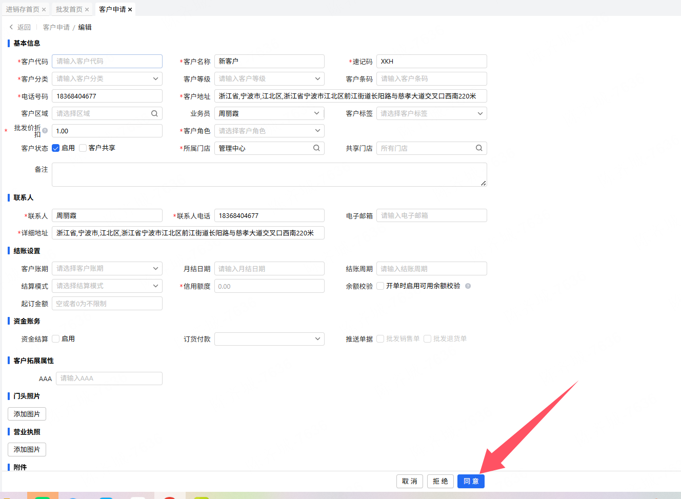This screenshot has height=499, width=681.
Task: Close the 批发首页 tab
Action: coord(87,10)
